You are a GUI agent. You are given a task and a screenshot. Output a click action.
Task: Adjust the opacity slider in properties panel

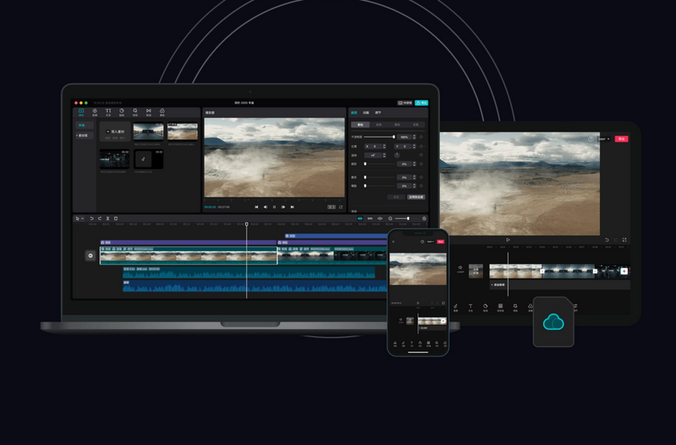coord(379,137)
